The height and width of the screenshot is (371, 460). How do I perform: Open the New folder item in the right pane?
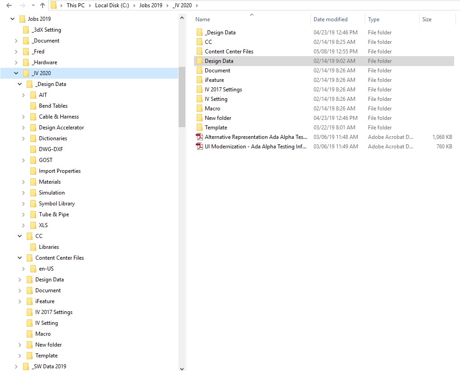(x=217, y=118)
